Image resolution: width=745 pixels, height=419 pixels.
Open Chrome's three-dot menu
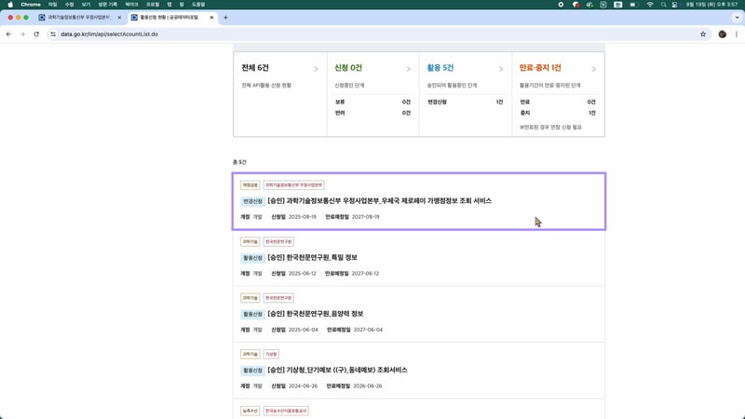737,34
